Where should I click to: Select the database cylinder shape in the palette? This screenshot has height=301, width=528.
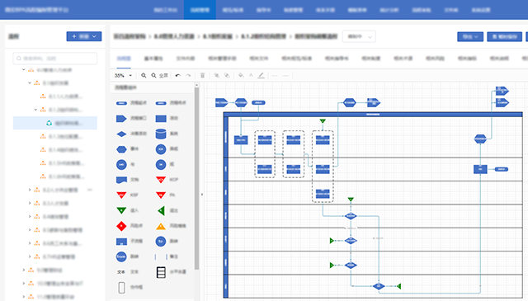click(161, 134)
